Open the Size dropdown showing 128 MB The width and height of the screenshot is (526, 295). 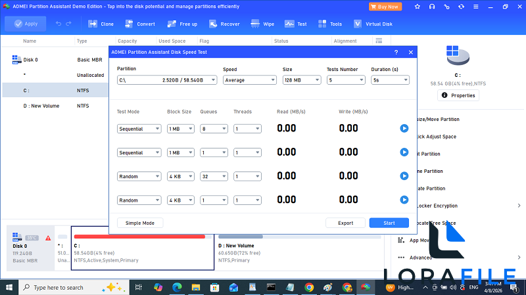coord(302,80)
